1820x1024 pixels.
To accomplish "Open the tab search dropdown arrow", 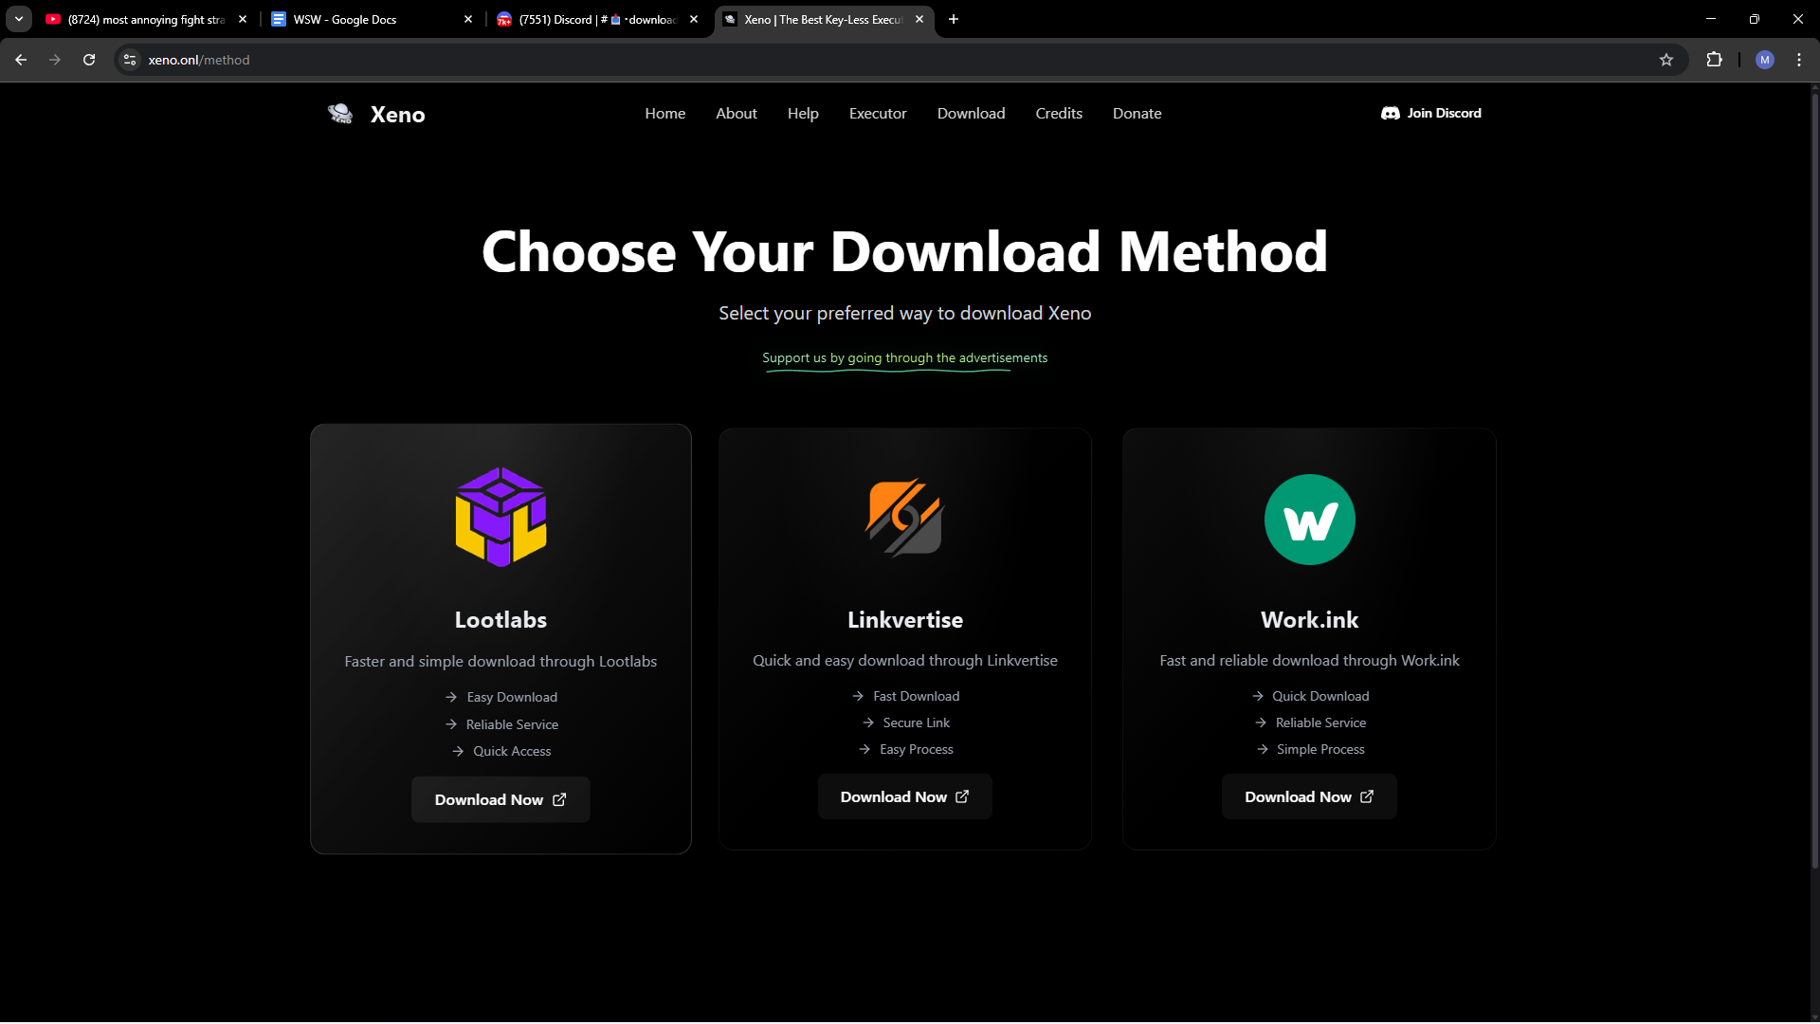I will [19, 19].
